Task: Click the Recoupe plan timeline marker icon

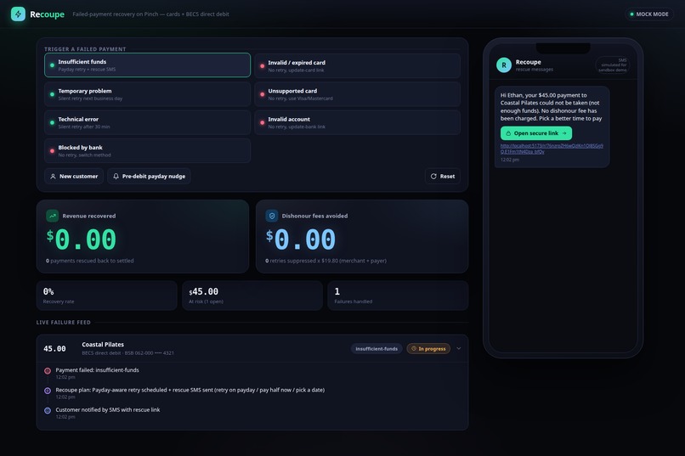Action: 48,391
